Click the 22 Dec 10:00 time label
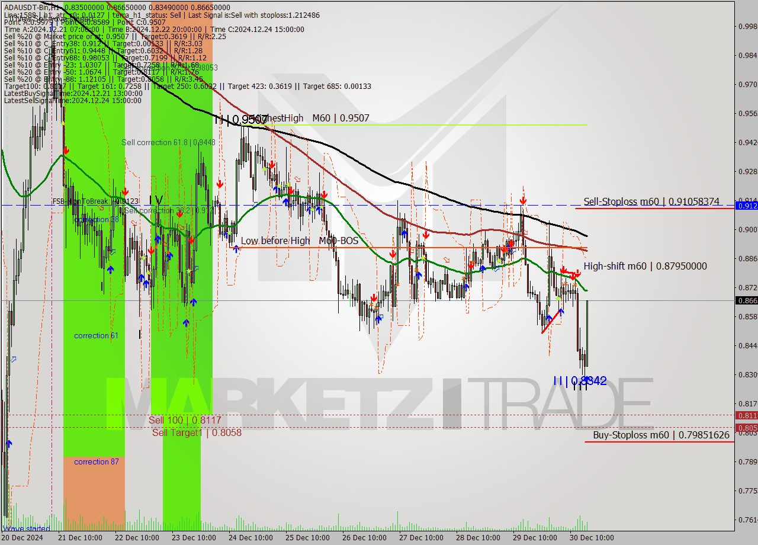This screenshot has width=758, height=545. tap(137, 538)
